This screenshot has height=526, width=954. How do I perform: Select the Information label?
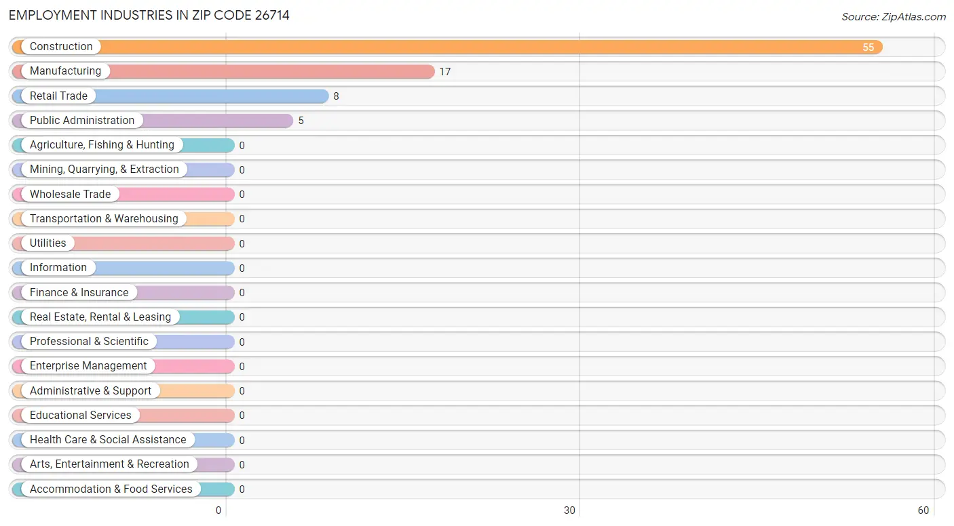58,268
